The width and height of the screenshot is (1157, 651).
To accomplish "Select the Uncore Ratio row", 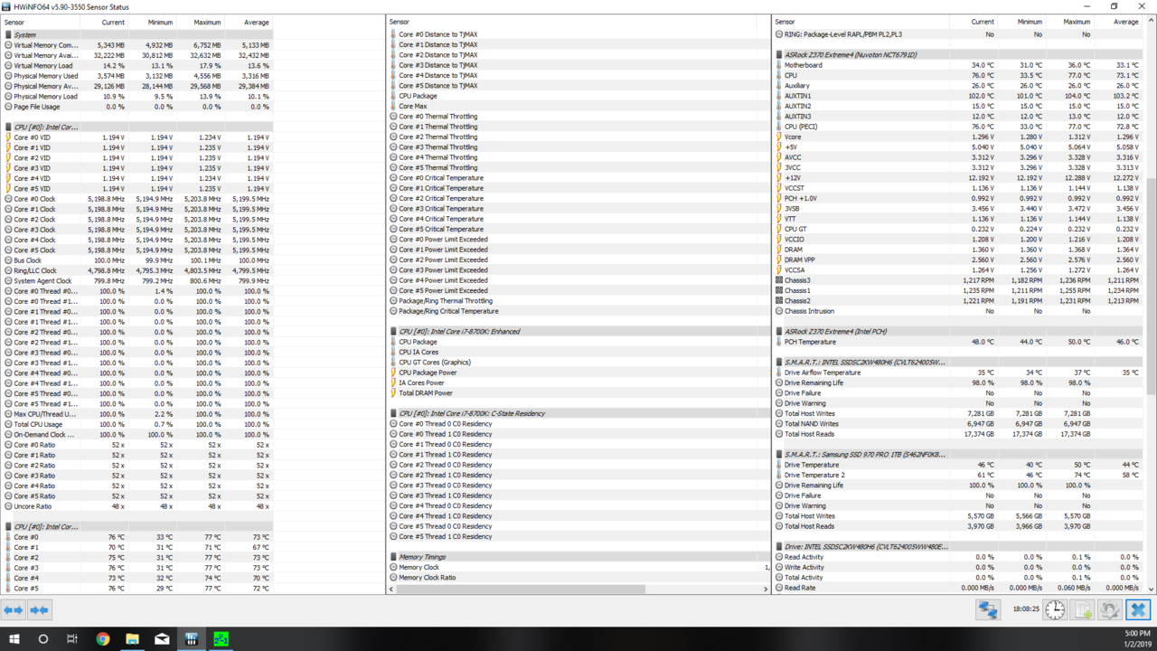I will 136,505.
